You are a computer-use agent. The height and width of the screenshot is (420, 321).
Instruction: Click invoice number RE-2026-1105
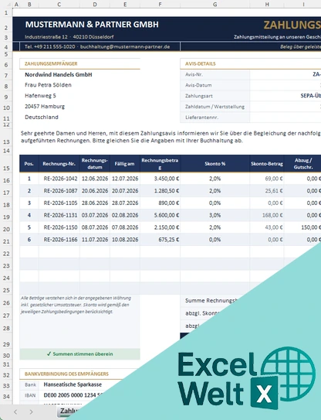(x=60, y=203)
